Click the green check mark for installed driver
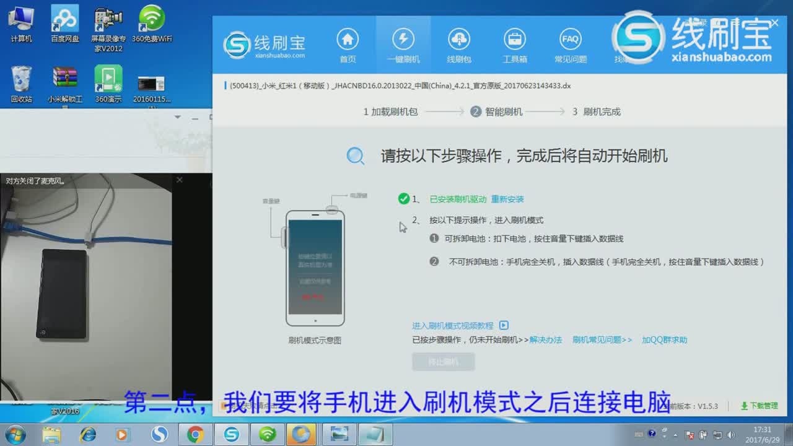793x446 pixels. tap(404, 199)
